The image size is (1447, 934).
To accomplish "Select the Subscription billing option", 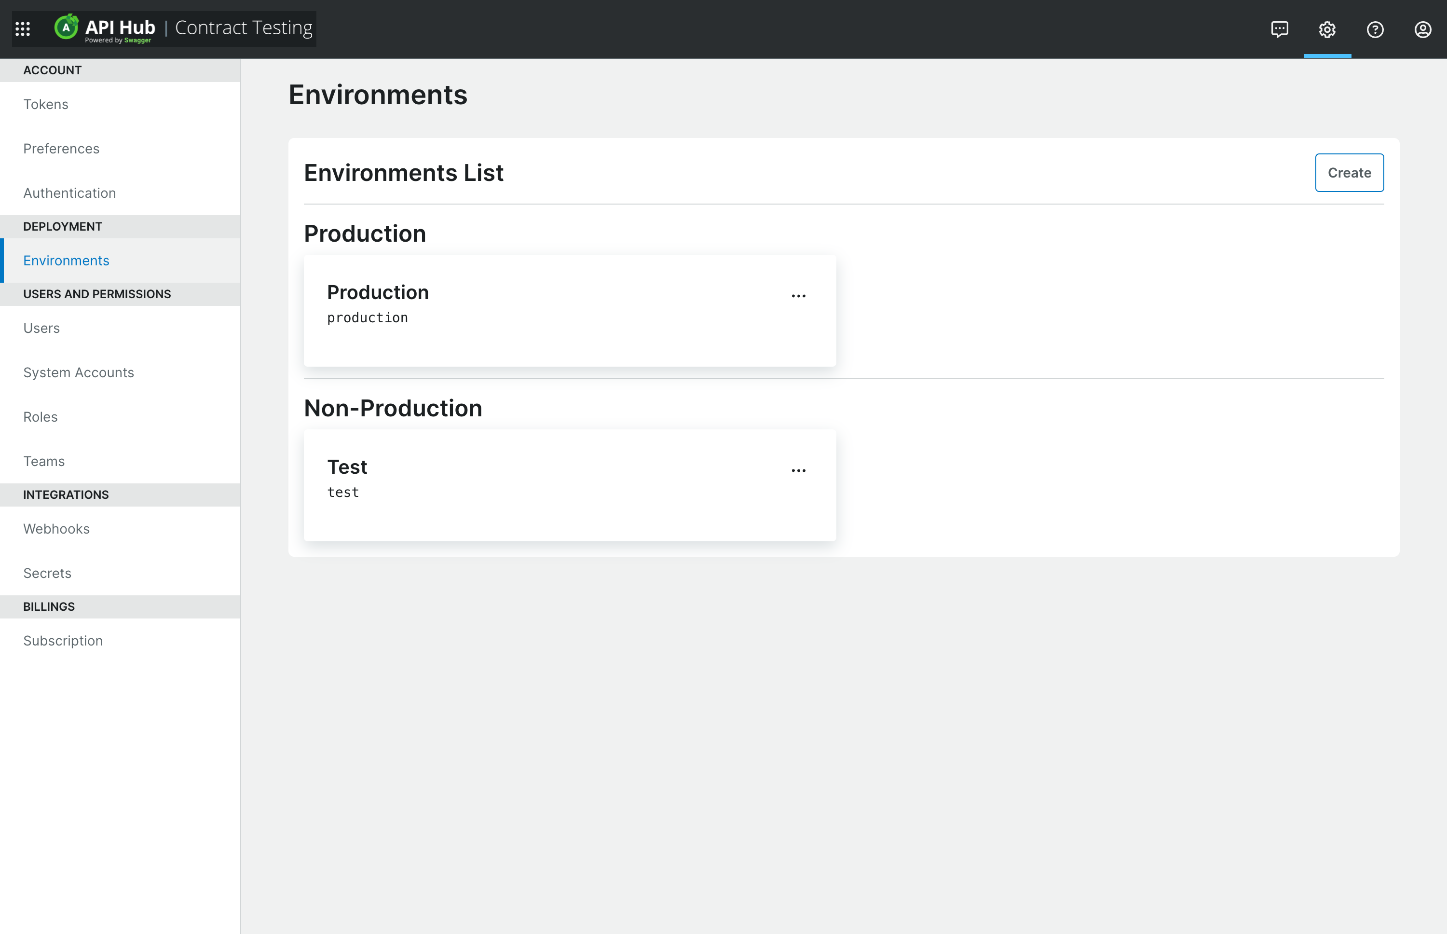I will click(x=63, y=640).
